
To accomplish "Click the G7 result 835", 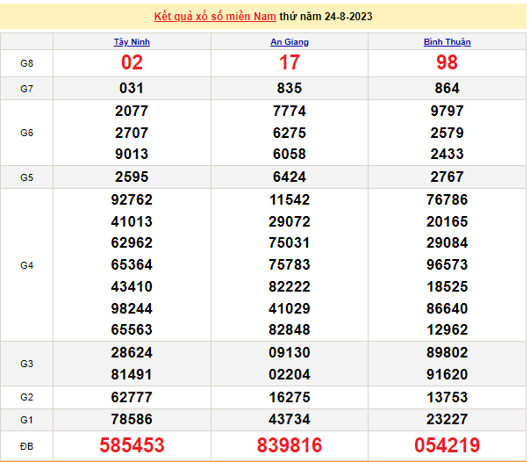I will 290,89.
